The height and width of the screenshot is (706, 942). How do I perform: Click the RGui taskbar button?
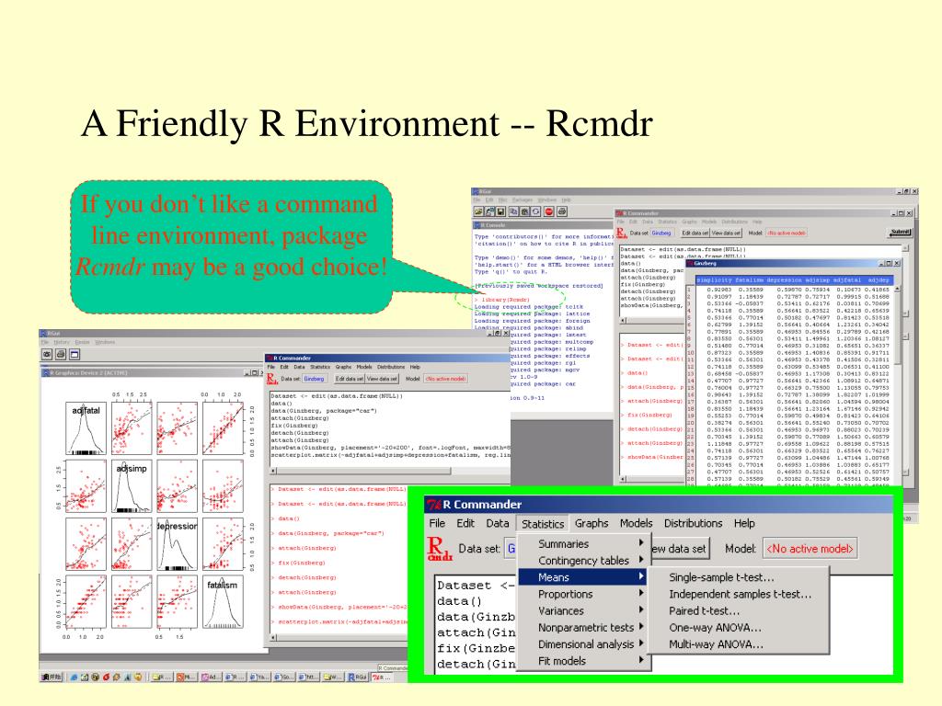[357, 678]
